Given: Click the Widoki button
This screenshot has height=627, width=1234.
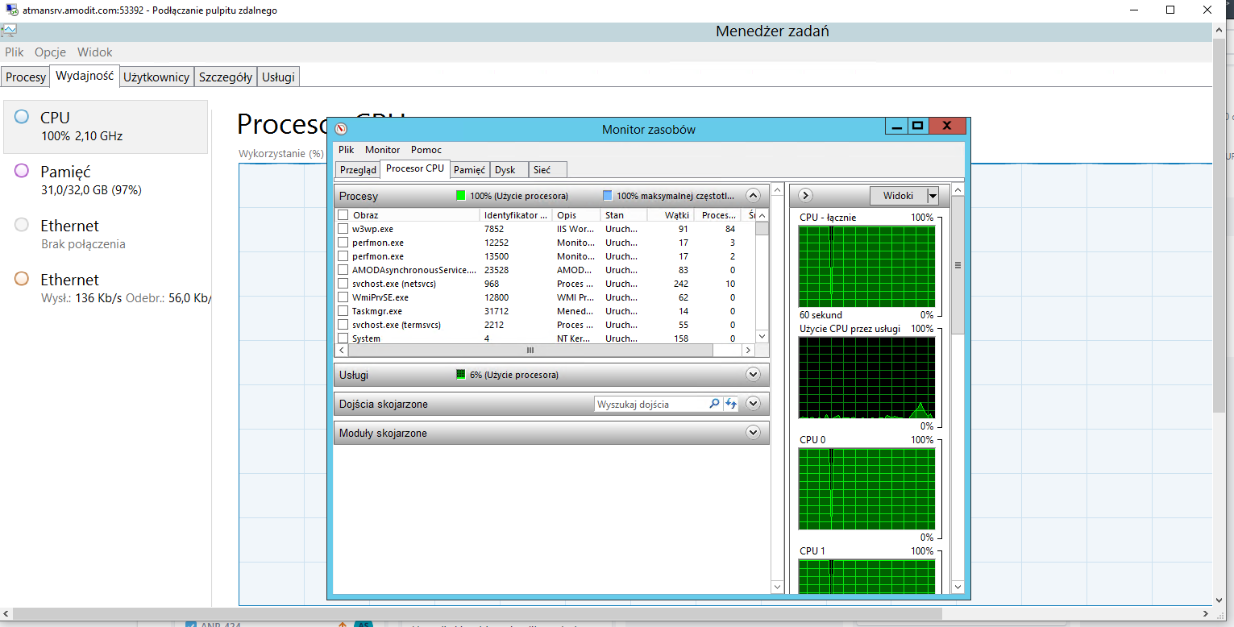Looking at the screenshot, I should click(898, 196).
